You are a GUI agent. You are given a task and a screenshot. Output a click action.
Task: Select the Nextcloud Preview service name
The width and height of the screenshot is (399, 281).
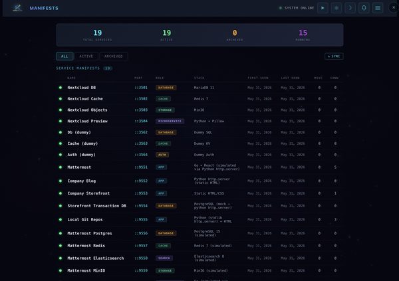click(x=87, y=121)
